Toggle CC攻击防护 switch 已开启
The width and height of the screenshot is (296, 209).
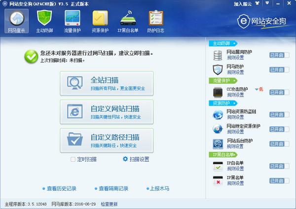click(279, 92)
